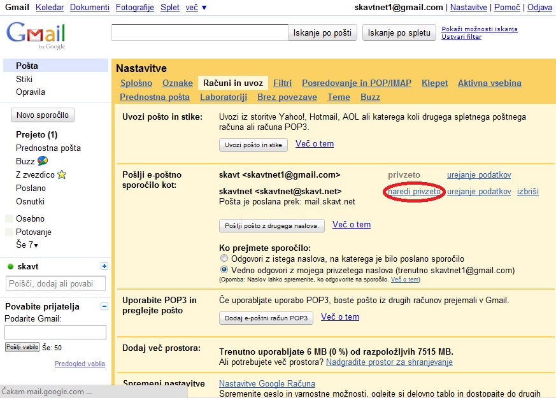The image size is (556, 398).
Task: Open the Splošno settings tab
Action: pyautogui.click(x=136, y=83)
